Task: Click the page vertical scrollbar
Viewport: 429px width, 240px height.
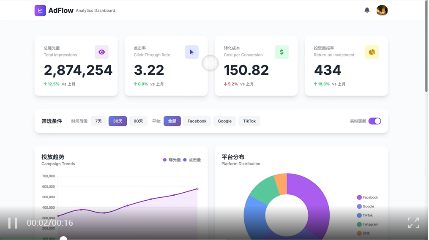Action: point(426,46)
